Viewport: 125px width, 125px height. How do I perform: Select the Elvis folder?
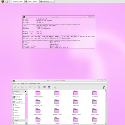point(95,103)
